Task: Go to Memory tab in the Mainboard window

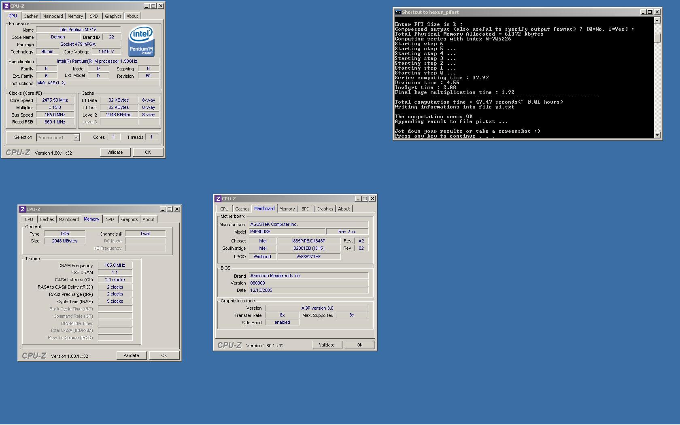Action: tap(287, 209)
